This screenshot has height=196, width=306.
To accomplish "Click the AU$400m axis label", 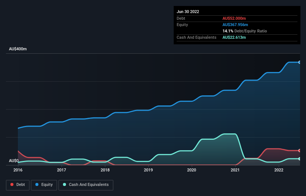I will (18, 49).
